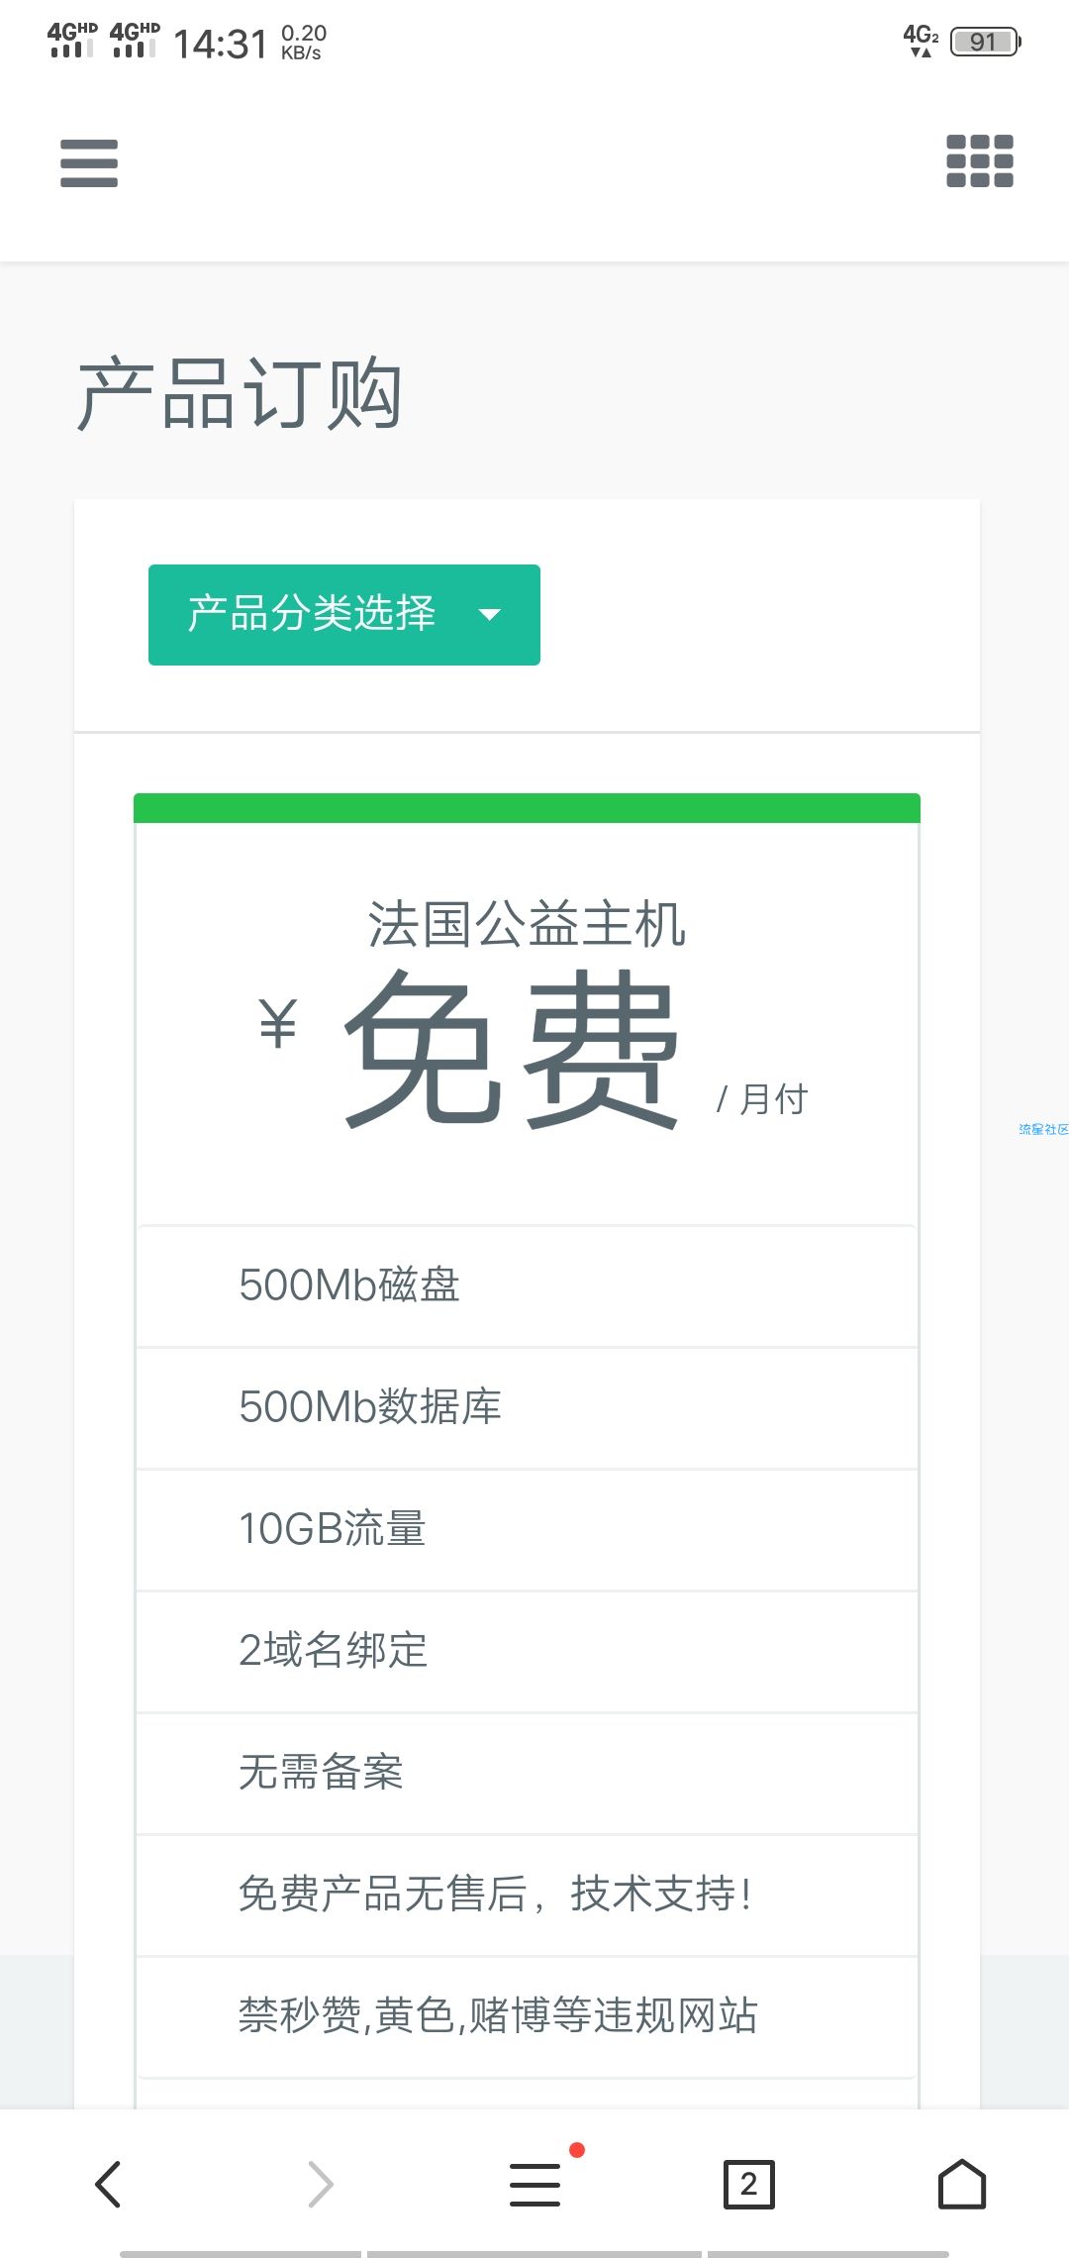Tap the 4G data network indicator icon

pyautogui.click(x=921, y=40)
